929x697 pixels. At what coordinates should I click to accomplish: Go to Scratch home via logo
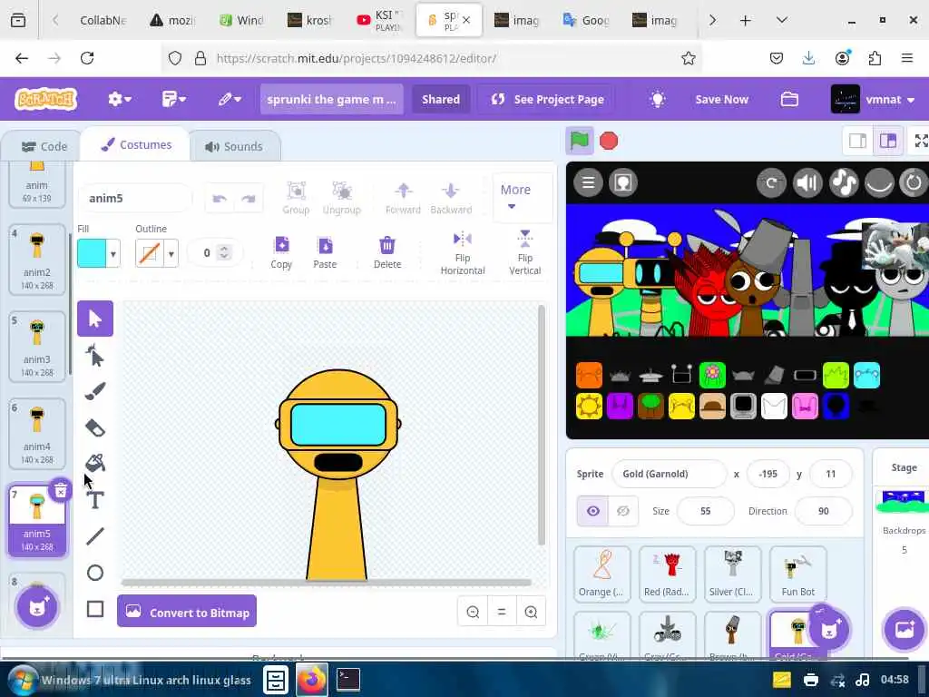pos(45,99)
